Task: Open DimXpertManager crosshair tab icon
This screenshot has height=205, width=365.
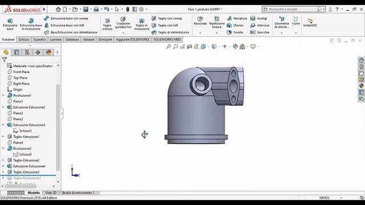Action: tap(38, 52)
